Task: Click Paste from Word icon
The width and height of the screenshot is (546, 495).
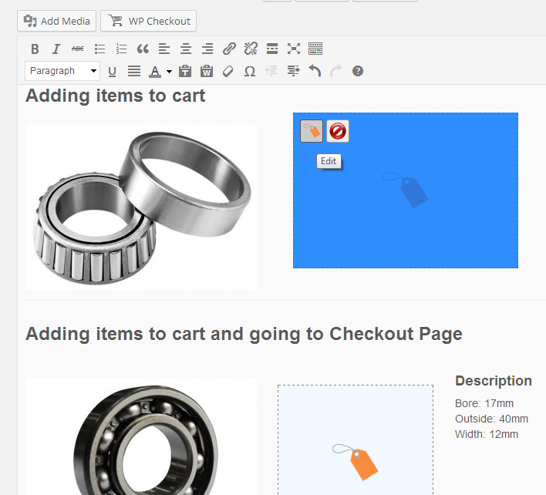Action: coord(207,72)
